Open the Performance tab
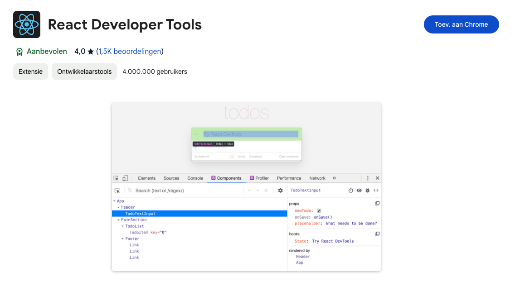The height and width of the screenshot is (296, 515). pyautogui.click(x=289, y=178)
